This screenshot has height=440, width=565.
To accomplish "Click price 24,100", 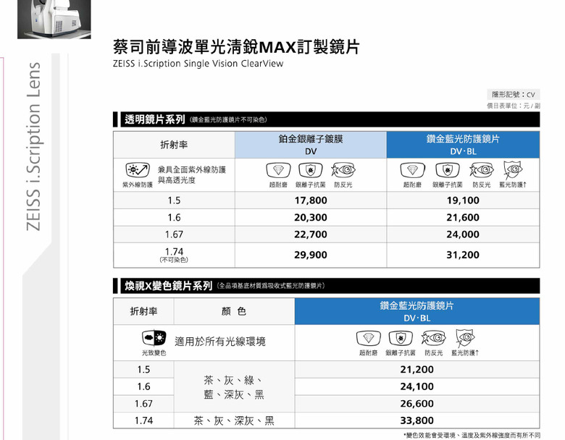I will 417,386.
